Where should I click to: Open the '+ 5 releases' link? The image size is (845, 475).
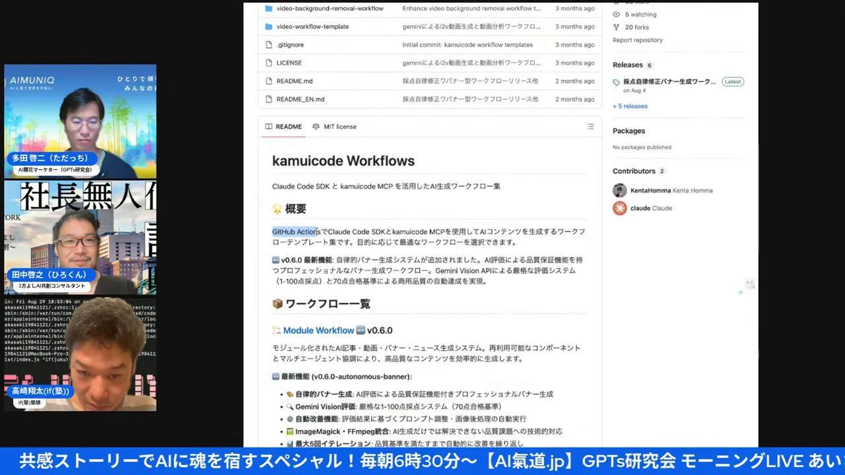pyautogui.click(x=630, y=106)
